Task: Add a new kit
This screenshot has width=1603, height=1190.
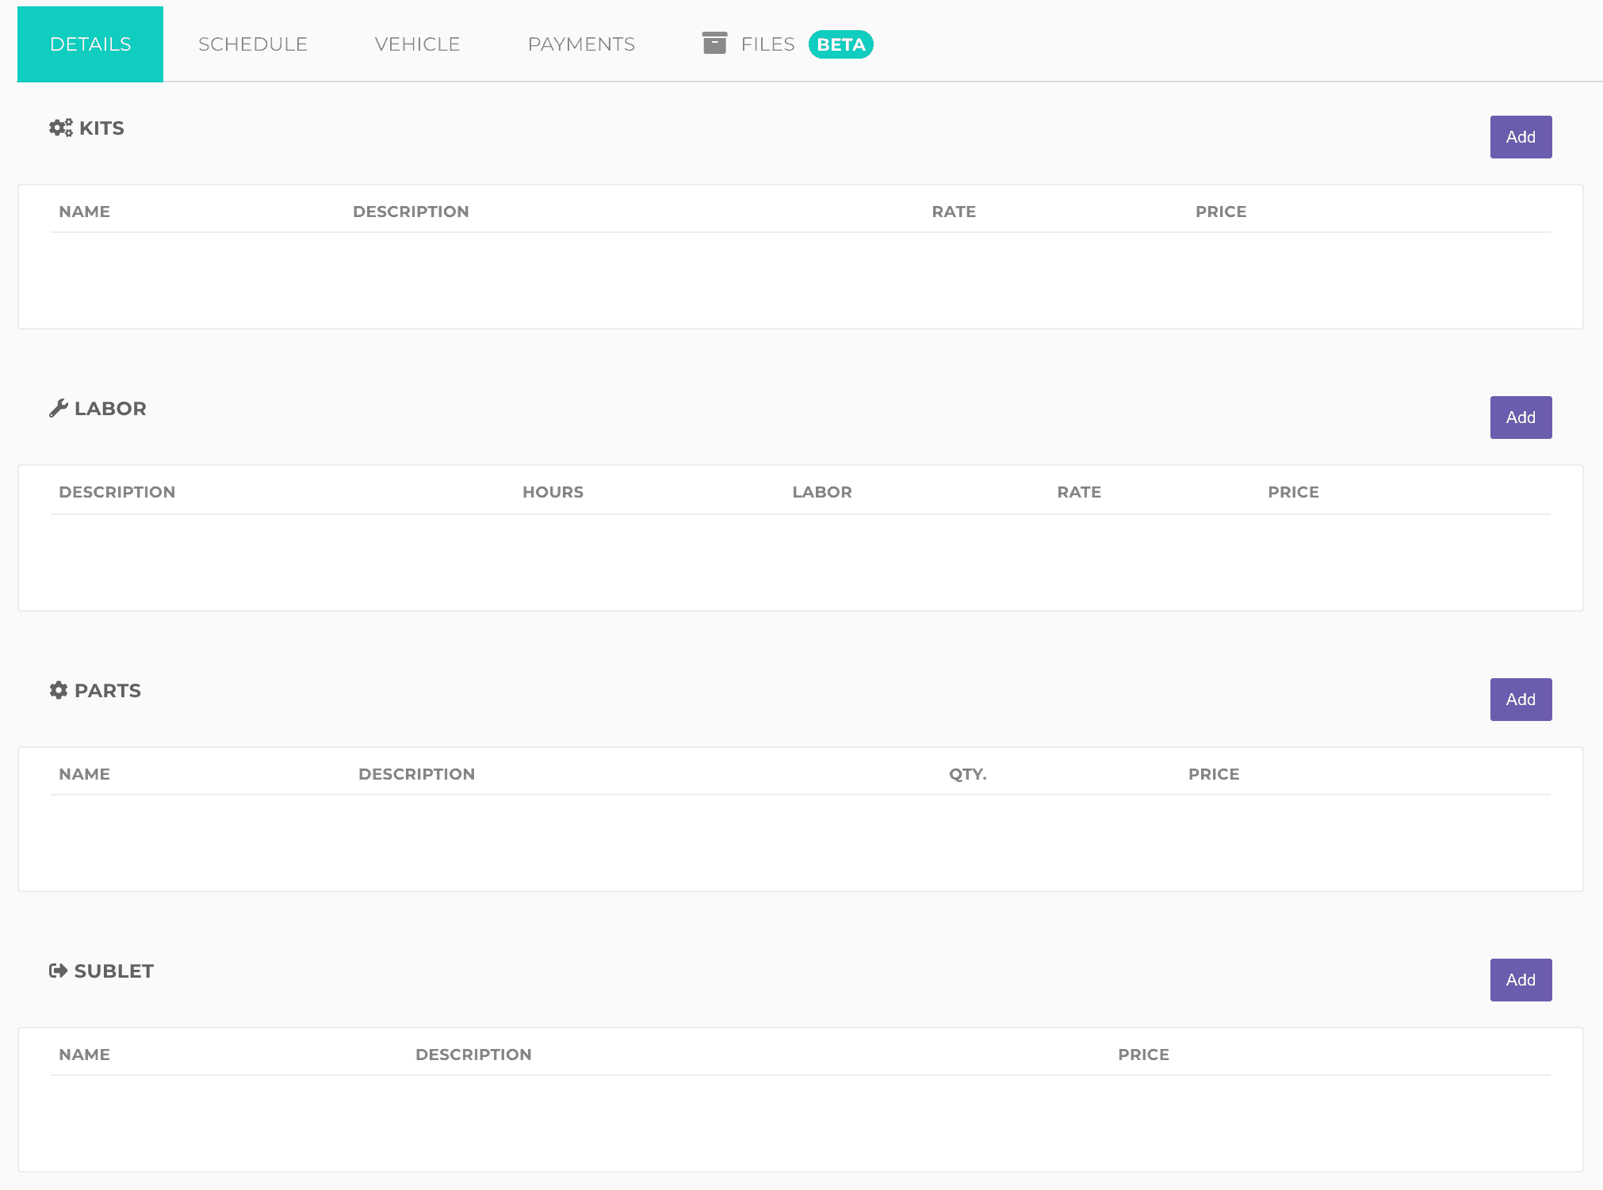Action: (1520, 137)
